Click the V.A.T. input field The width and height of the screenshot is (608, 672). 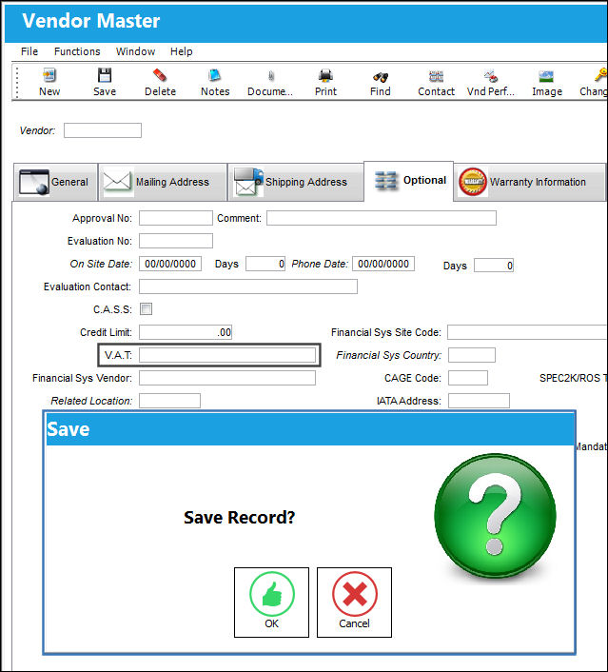227,355
